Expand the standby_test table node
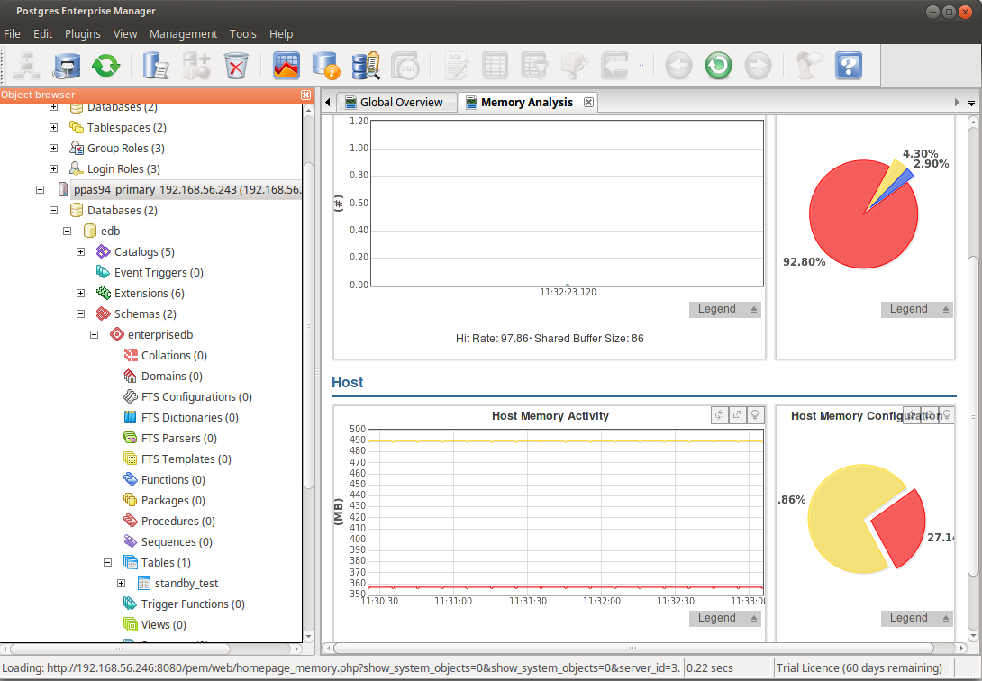982x681 pixels. coord(122,584)
